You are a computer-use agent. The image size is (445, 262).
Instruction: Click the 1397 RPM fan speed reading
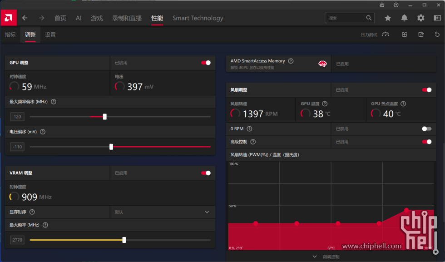coord(260,114)
